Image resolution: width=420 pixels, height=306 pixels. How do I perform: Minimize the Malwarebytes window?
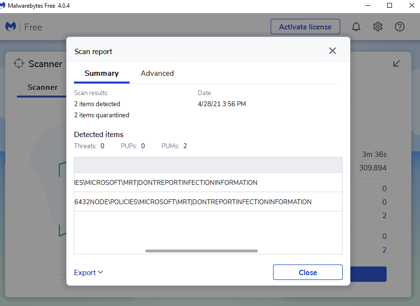[x=368, y=5]
